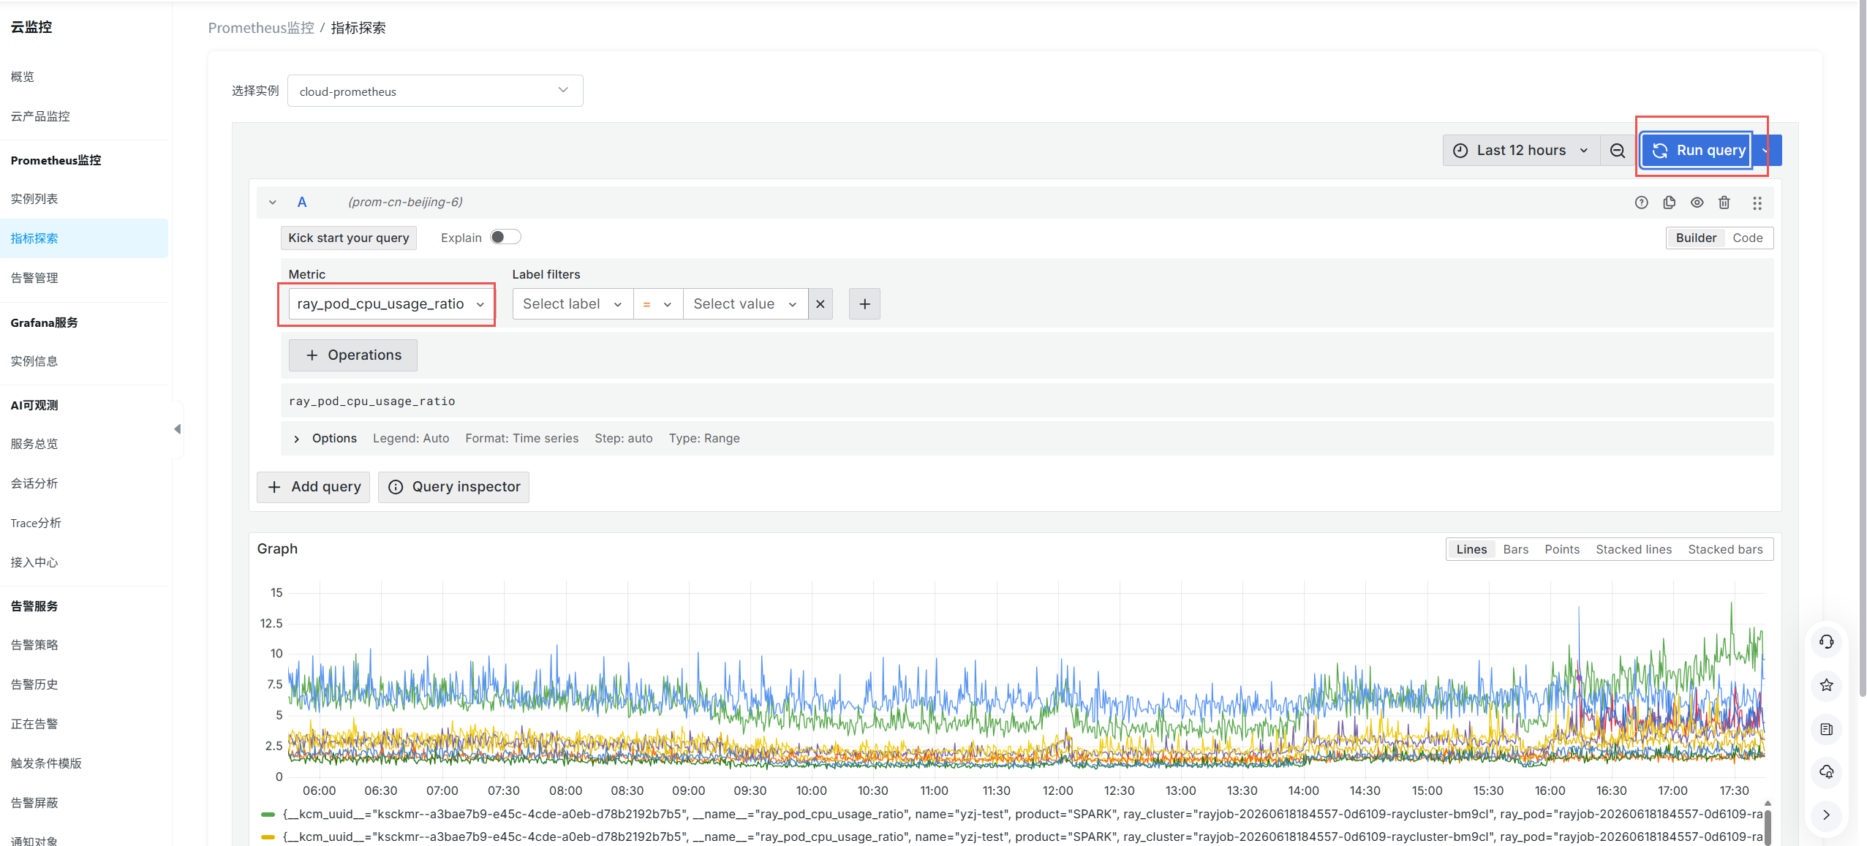The image size is (1867, 846).
Task: Open the Query inspector
Action: [453, 487]
